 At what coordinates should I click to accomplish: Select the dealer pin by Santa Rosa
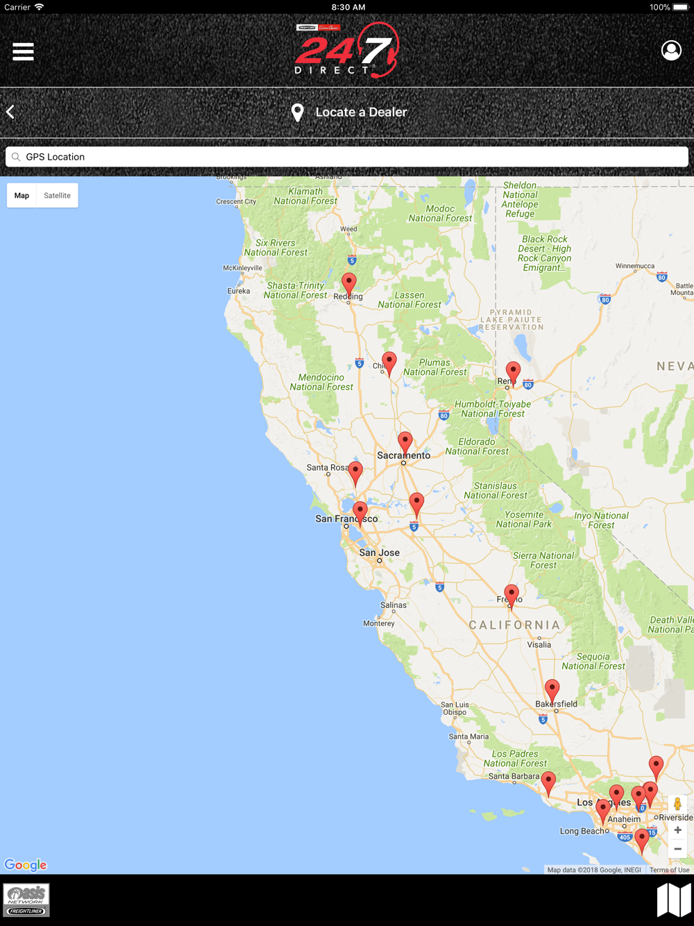(x=355, y=474)
